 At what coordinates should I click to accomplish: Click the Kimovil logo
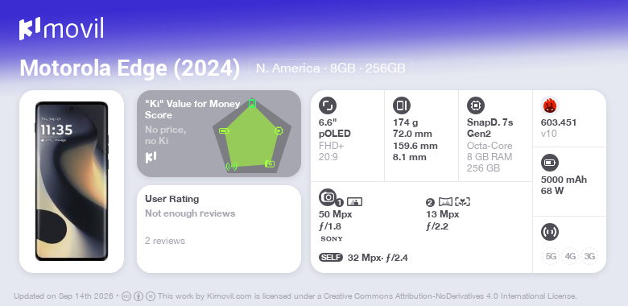click(x=61, y=28)
